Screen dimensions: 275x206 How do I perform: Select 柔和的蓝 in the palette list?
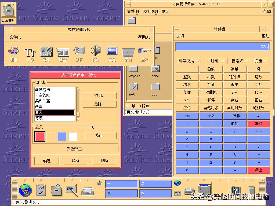tap(55, 101)
